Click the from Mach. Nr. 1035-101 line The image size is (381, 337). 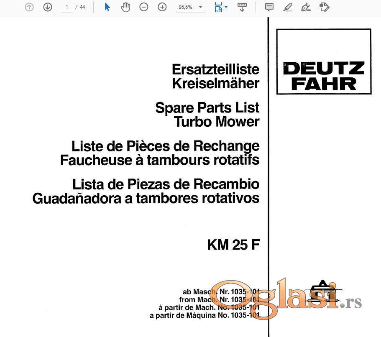tap(220, 300)
